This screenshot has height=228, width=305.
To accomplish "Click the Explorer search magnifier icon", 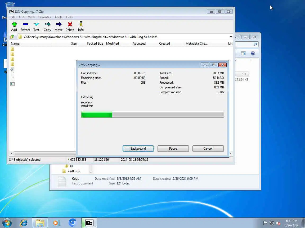I will click(255, 44).
